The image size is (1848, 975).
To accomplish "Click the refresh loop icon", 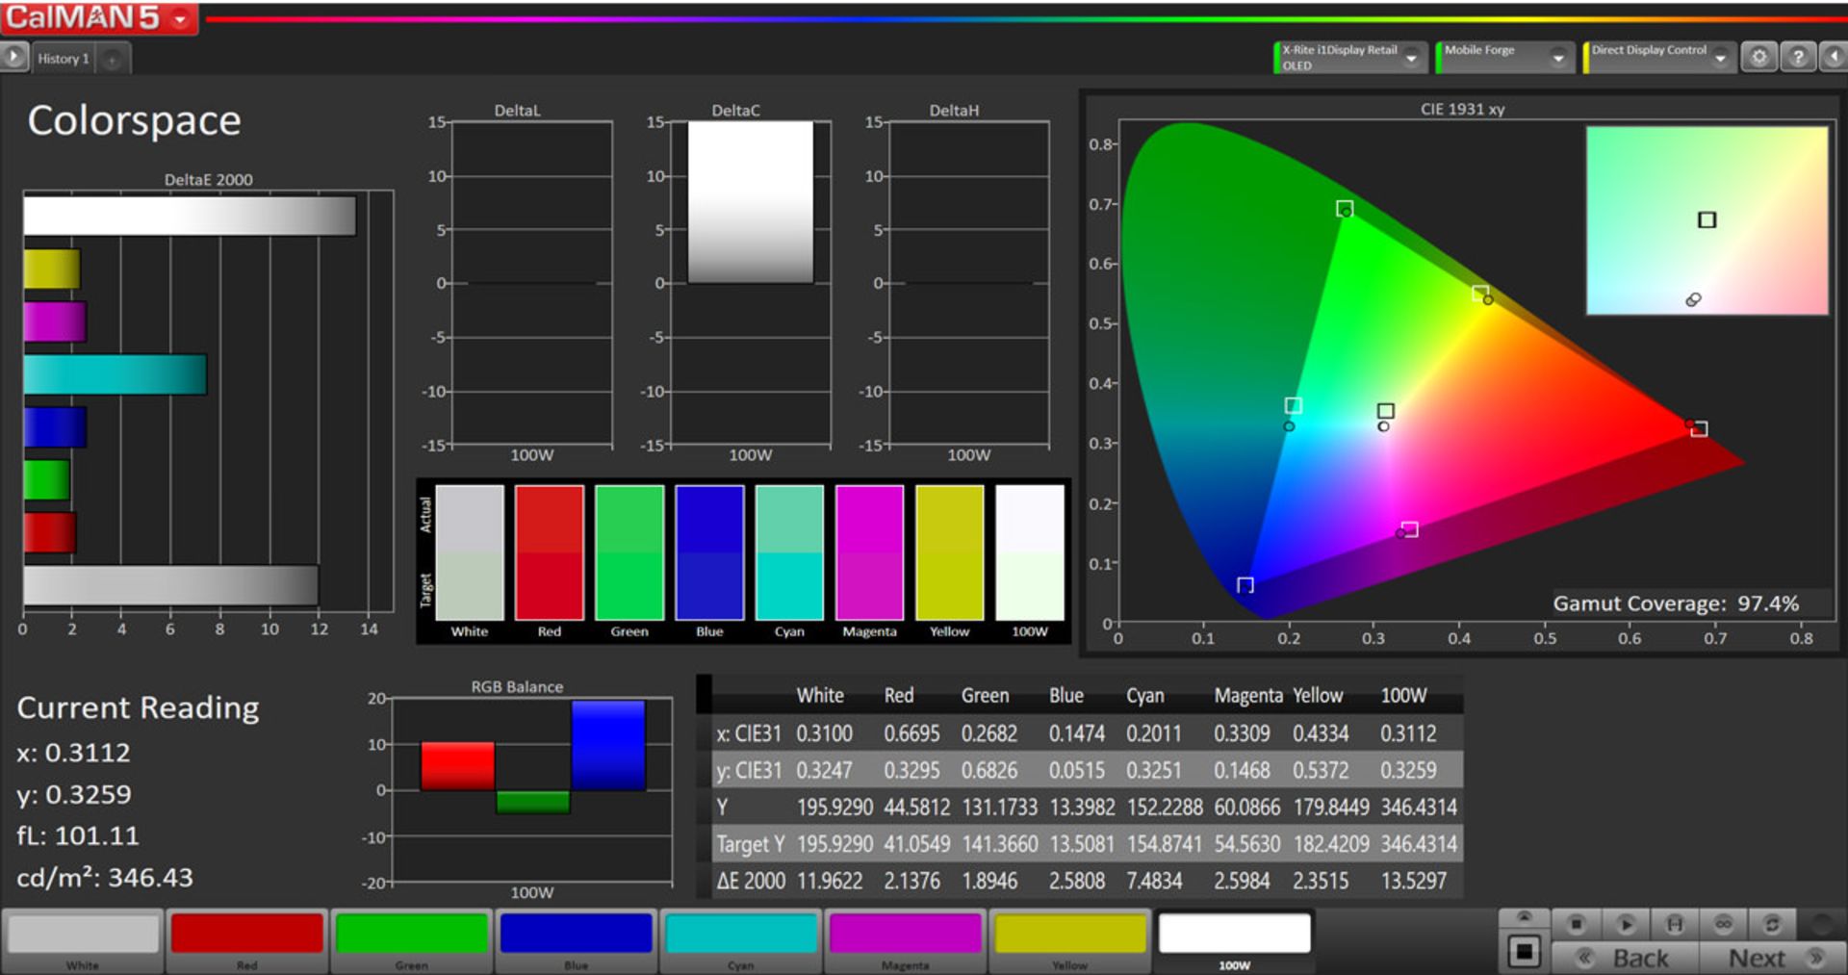I will (x=1771, y=924).
